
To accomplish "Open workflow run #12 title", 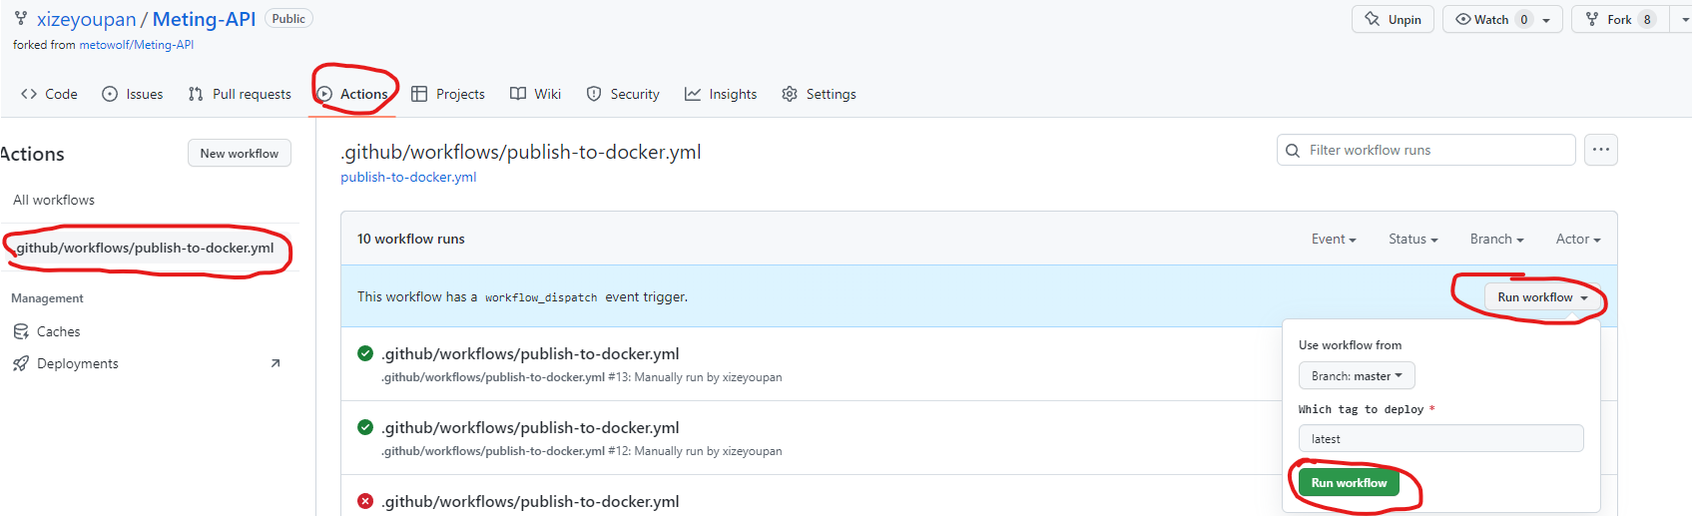I will tap(530, 427).
